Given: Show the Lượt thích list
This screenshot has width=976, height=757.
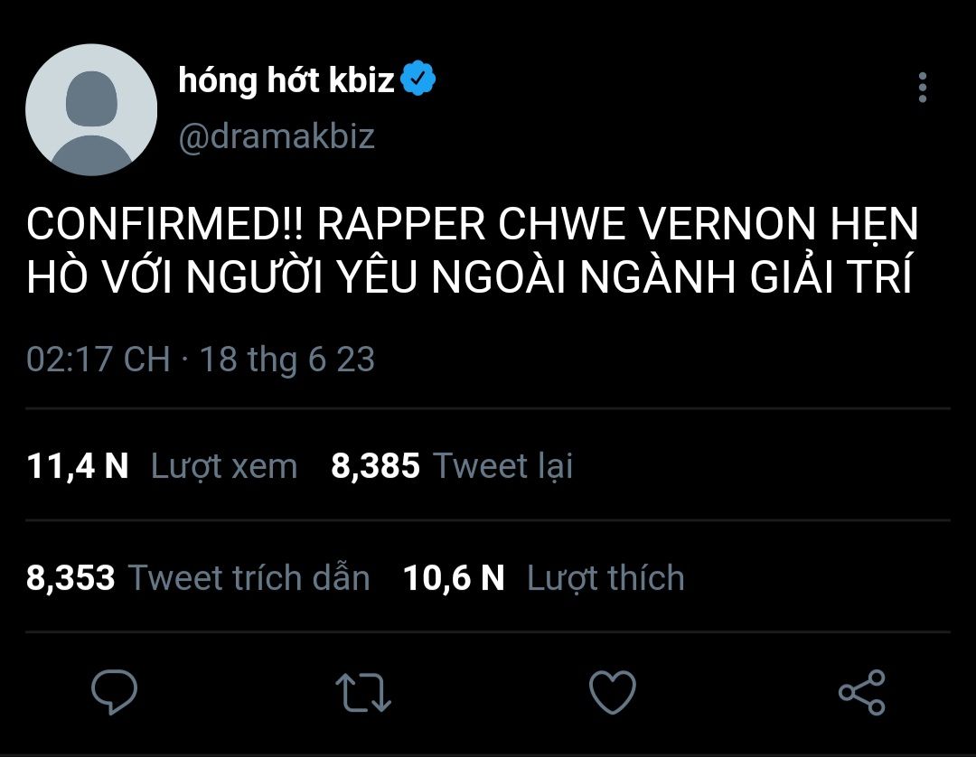Looking at the screenshot, I should pyautogui.click(x=605, y=578).
